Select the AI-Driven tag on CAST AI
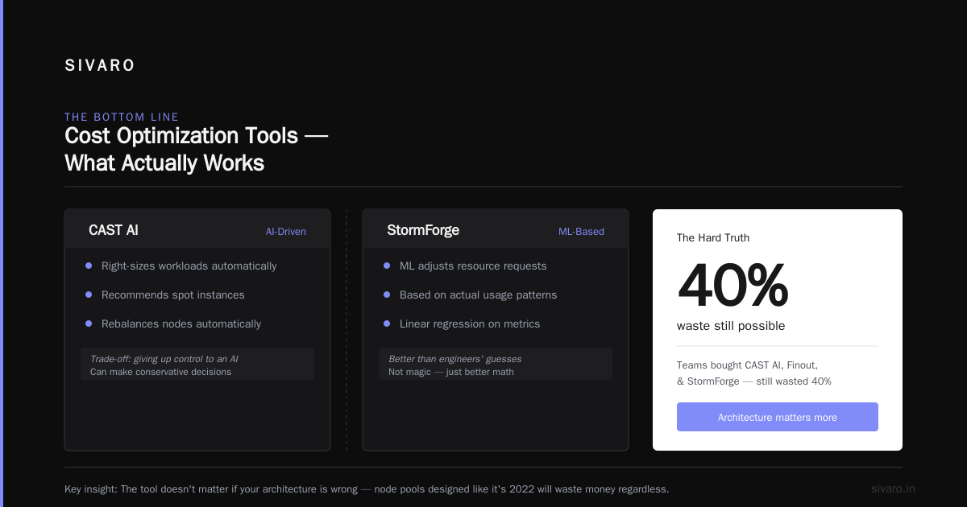This screenshot has height=507, width=967. point(286,232)
